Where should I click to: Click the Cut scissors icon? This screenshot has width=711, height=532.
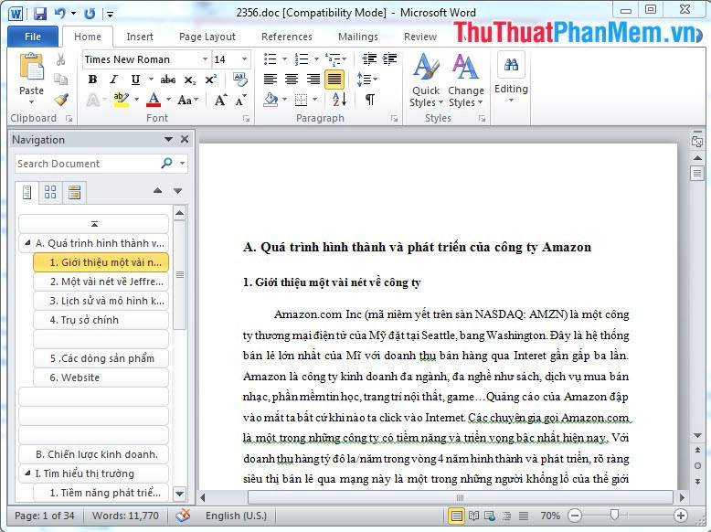[x=60, y=59]
